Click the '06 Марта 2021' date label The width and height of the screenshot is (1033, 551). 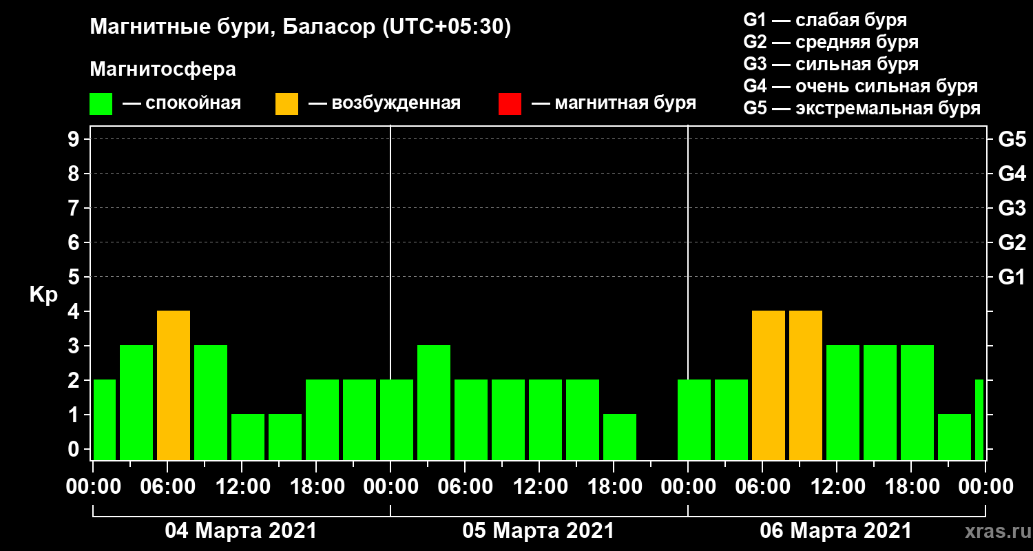pos(836,530)
